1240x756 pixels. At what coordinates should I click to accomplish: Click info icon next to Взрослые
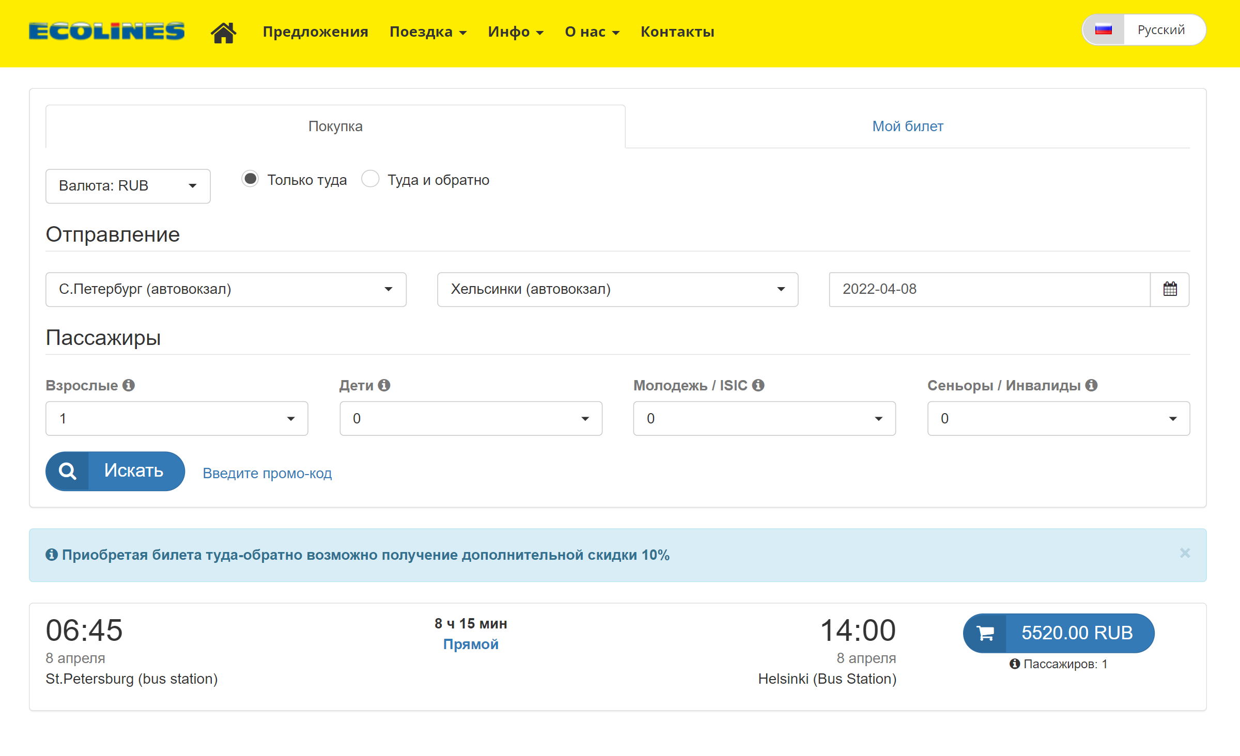click(129, 385)
